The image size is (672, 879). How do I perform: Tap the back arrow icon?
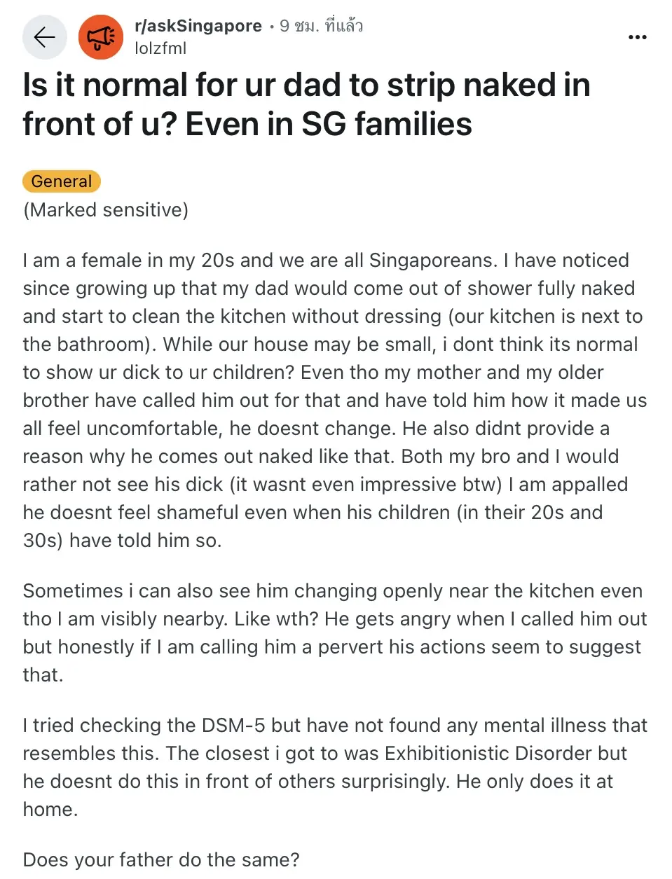[44, 37]
